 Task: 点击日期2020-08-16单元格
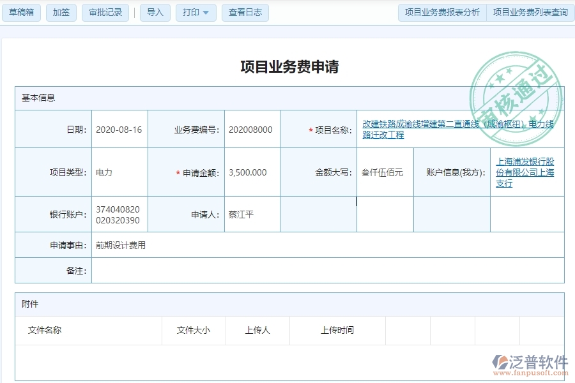(120, 128)
